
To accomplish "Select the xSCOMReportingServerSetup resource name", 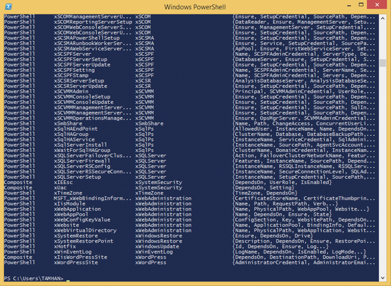I will pos(93,22).
